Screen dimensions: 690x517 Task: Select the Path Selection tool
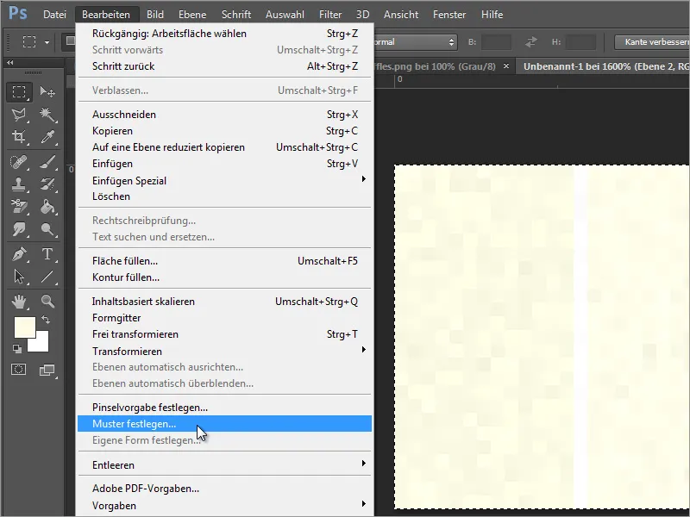[19, 277]
